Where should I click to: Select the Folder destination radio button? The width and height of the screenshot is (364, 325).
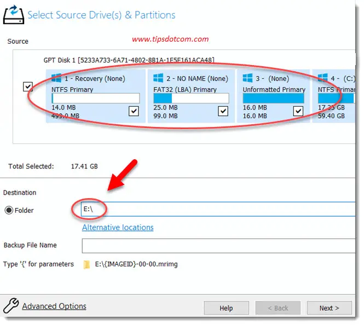point(8,210)
